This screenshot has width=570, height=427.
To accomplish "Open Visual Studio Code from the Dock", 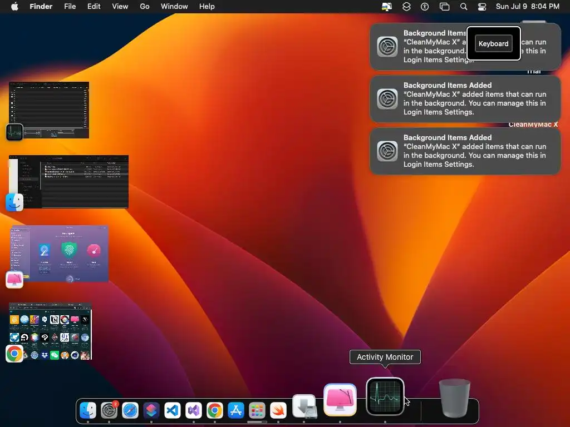I will coord(173,410).
